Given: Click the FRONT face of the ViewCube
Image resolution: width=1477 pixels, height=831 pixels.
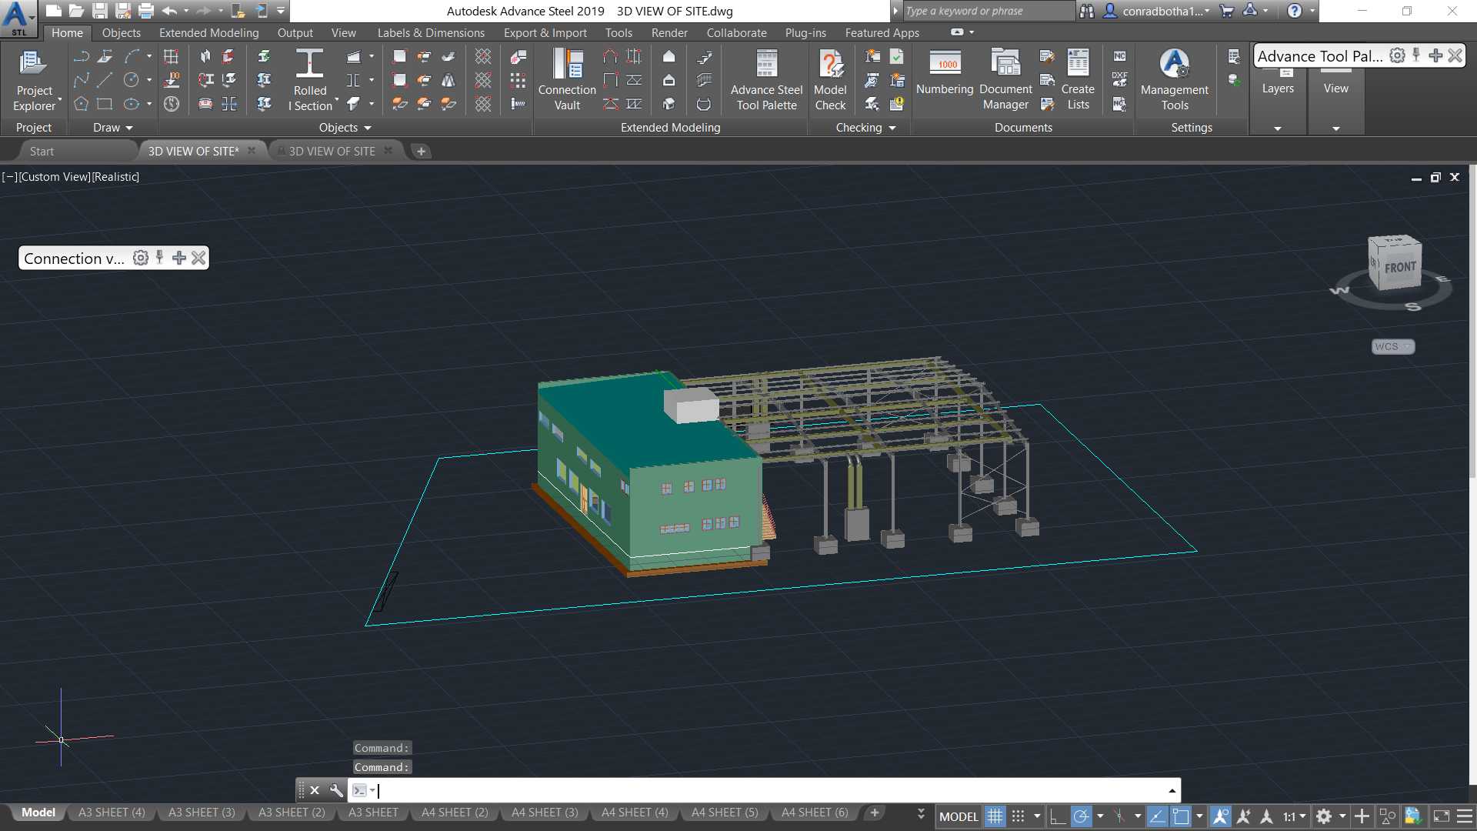Looking at the screenshot, I should pyautogui.click(x=1400, y=268).
